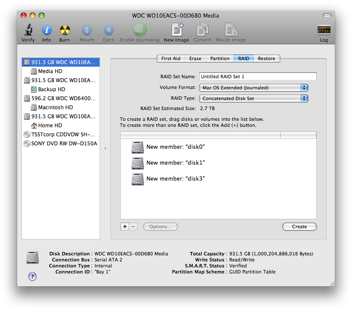
Task: Open Info for the selected disk
Action: 47,30
